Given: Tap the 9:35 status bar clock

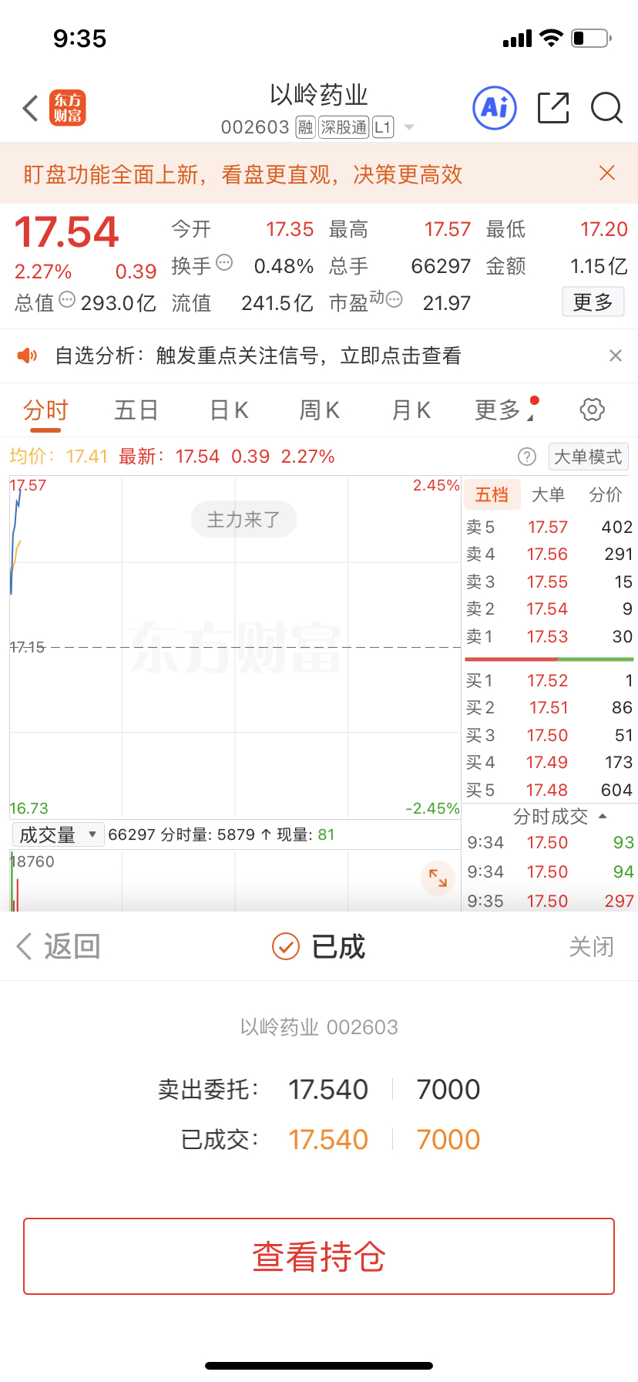Looking at the screenshot, I should (x=79, y=39).
